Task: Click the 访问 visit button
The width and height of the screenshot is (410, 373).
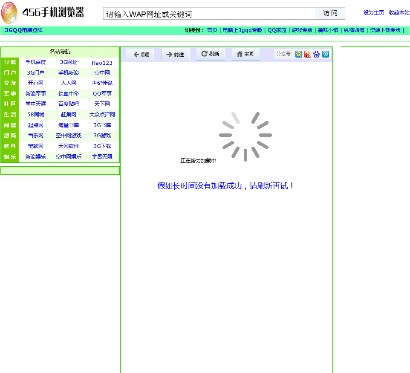Action: click(x=330, y=13)
